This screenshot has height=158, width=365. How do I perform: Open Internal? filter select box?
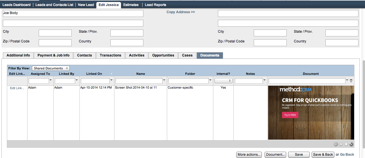pyautogui.click(x=223, y=81)
